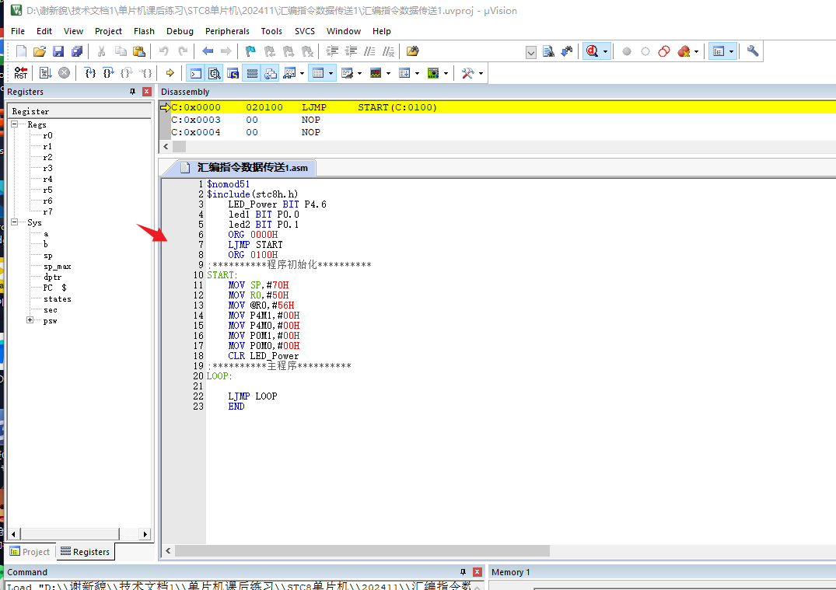Close the Registers panel
The image size is (836, 590).
click(x=147, y=92)
